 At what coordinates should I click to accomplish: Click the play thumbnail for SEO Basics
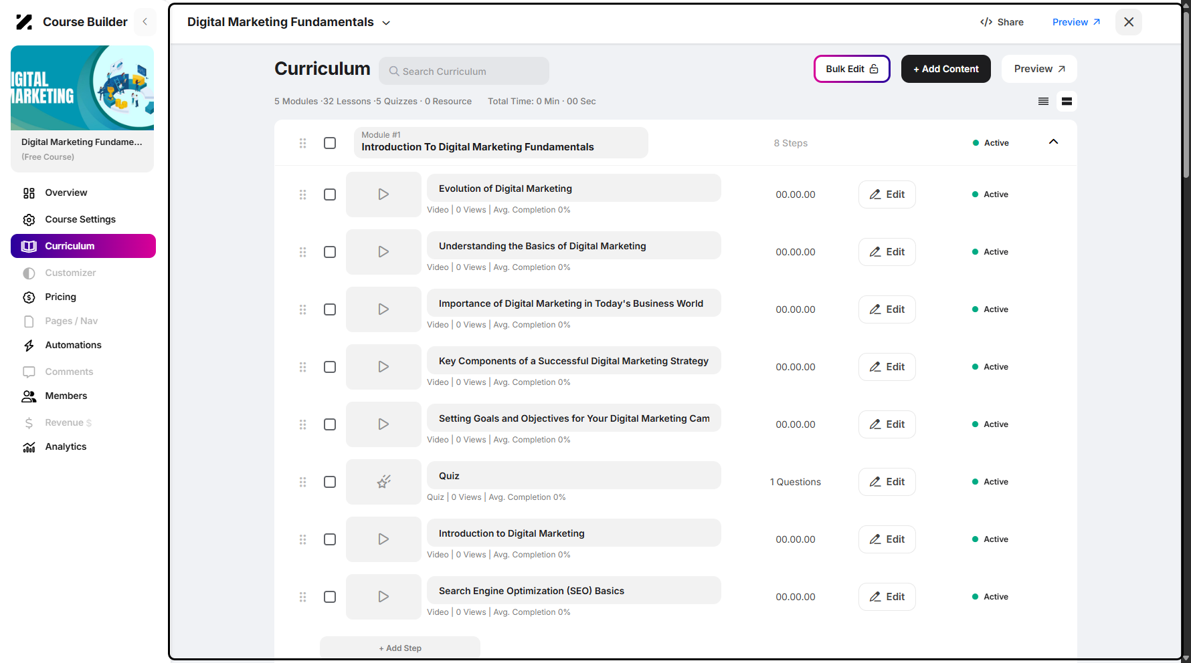tap(383, 597)
